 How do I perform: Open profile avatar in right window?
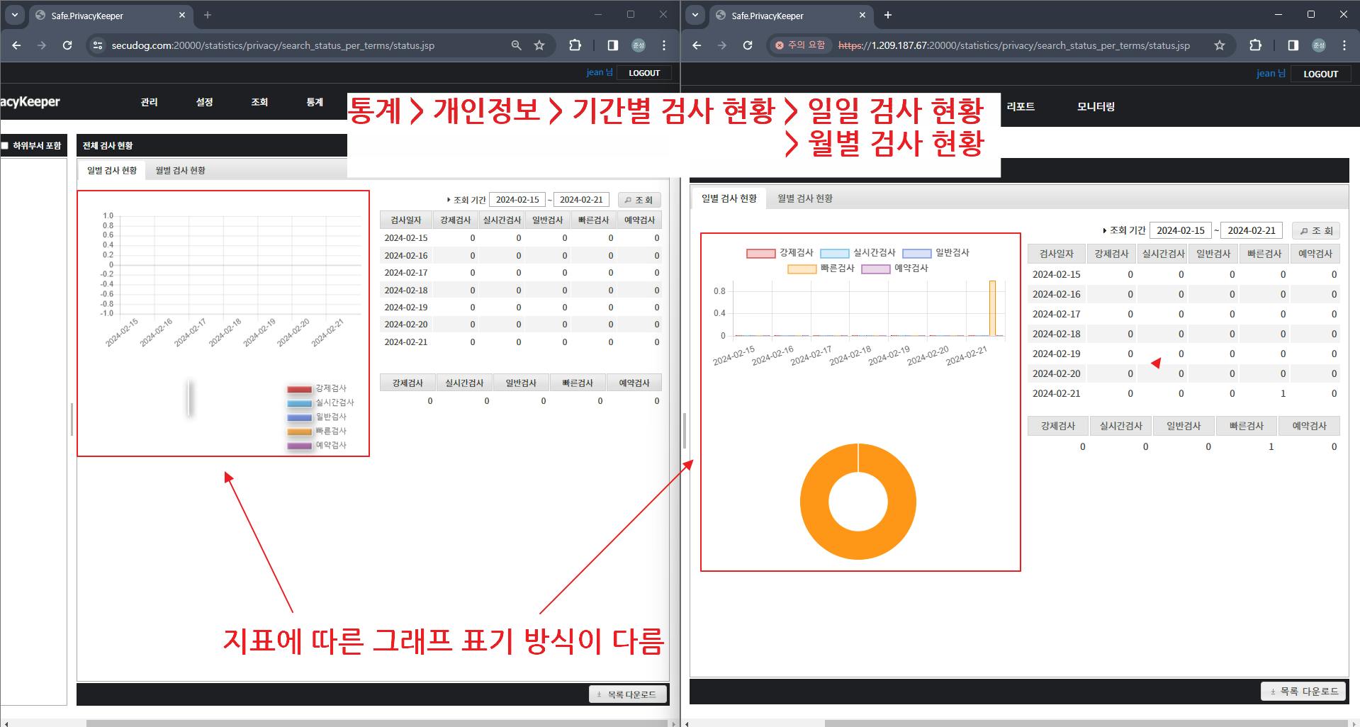(1319, 45)
